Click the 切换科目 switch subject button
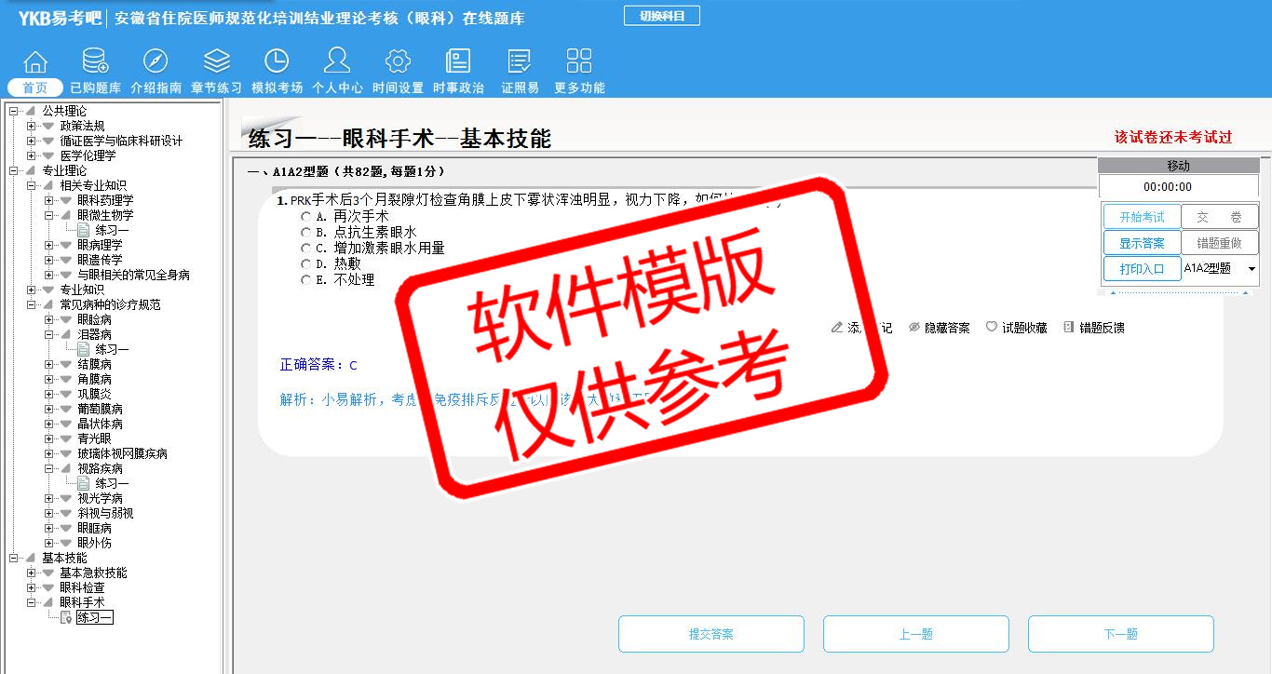This screenshot has height=674, width=1272. point(661,16)
